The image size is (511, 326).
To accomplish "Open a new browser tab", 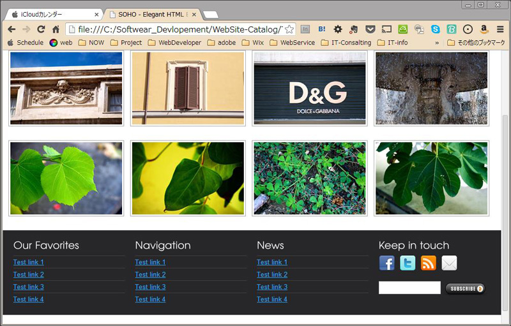I will pos(211,15).
